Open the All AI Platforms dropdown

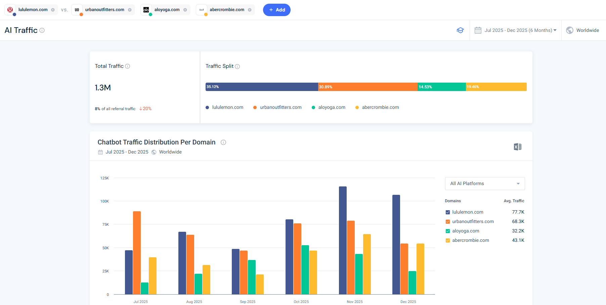(485, 183)
